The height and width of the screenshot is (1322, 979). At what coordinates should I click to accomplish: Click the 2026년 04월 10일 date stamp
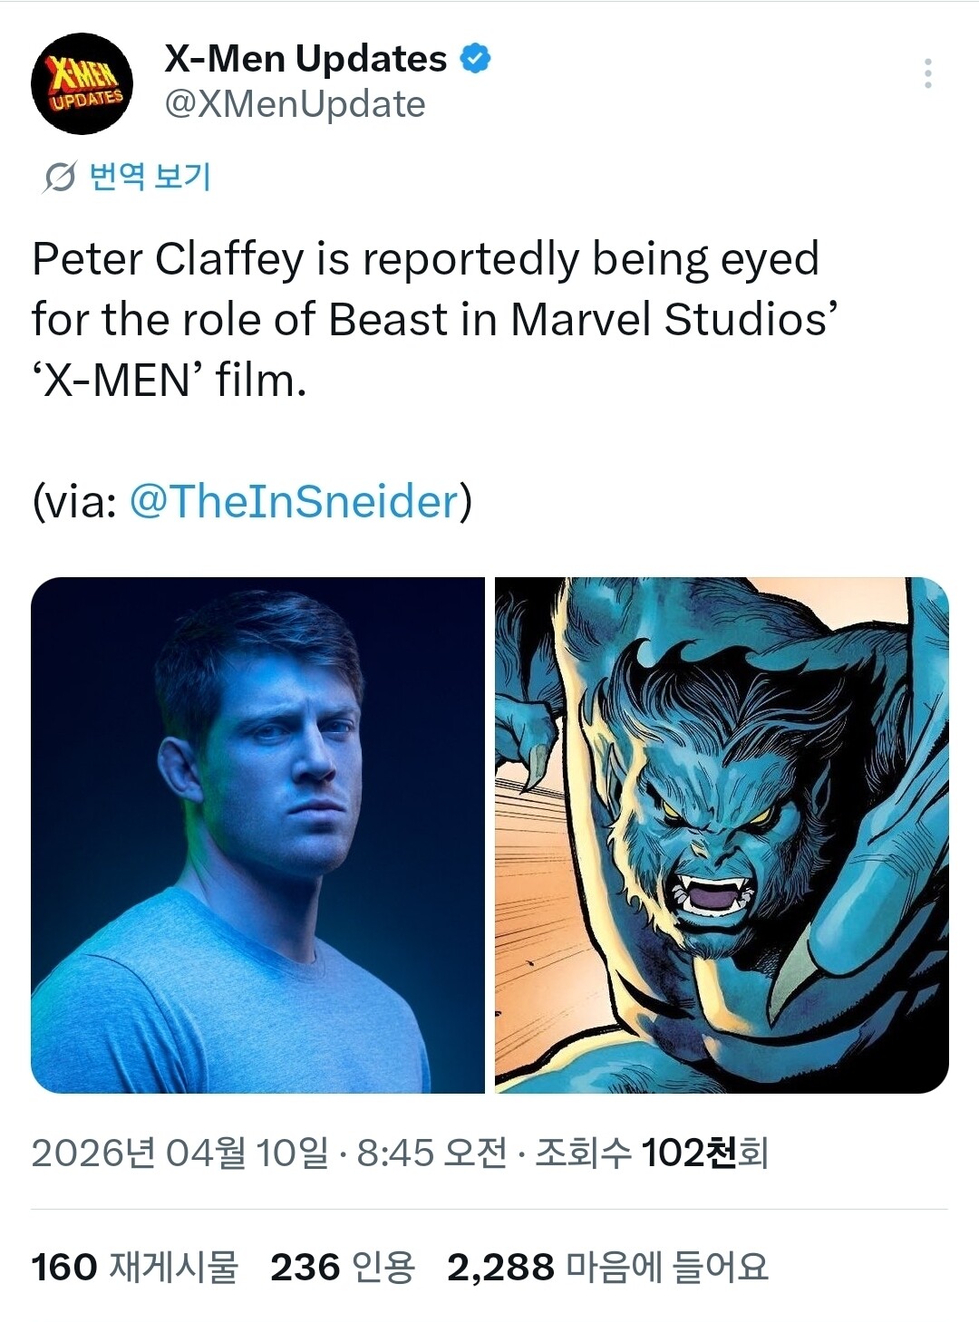coord(179,1153)
